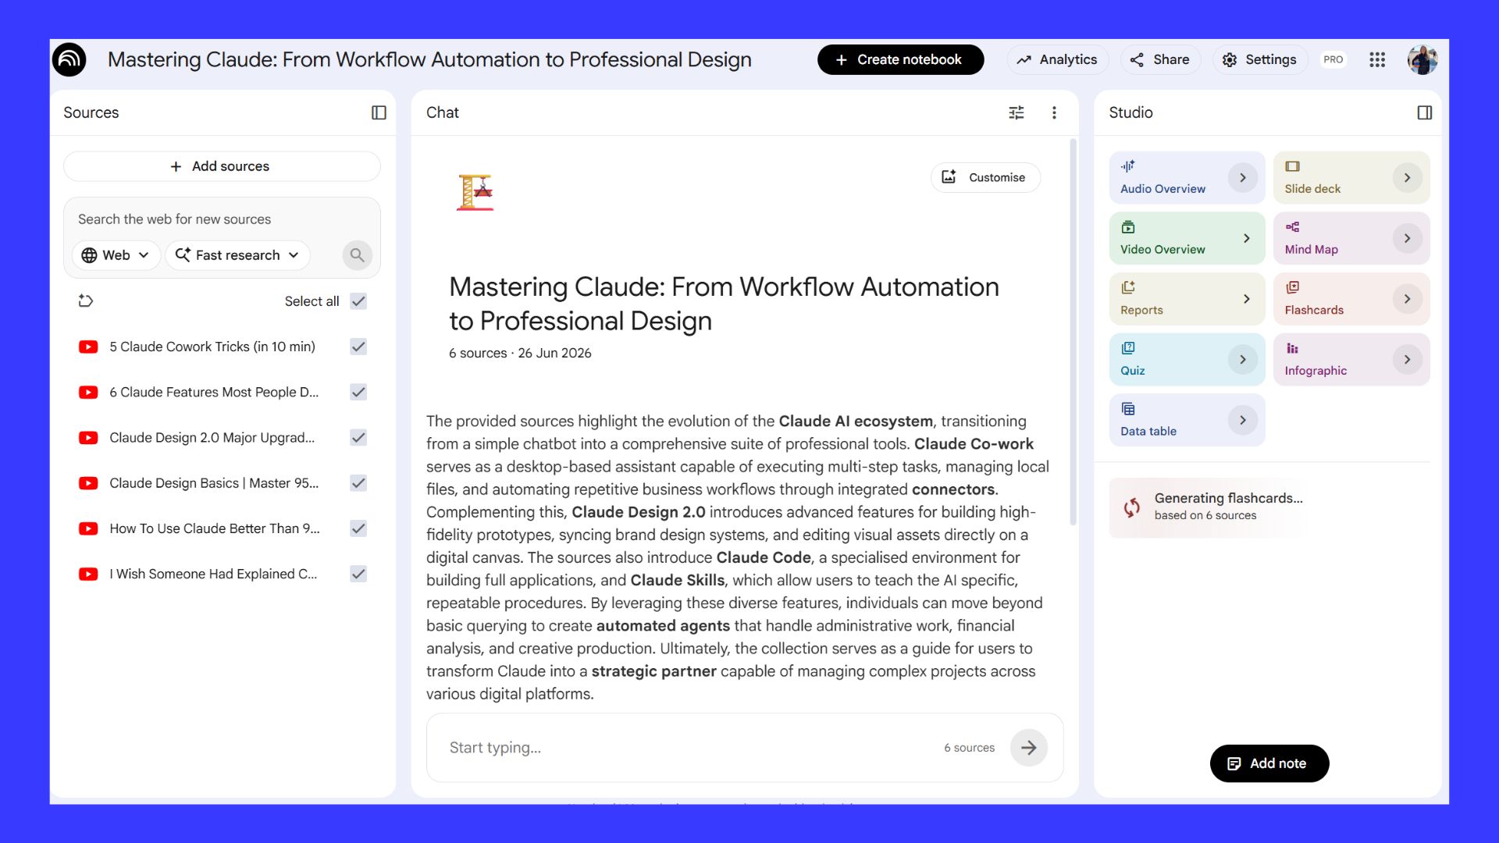Viewport: 1499px width, 843px height.
Task: Submit chat message with arrow button
Action: tap(1029, 748)
